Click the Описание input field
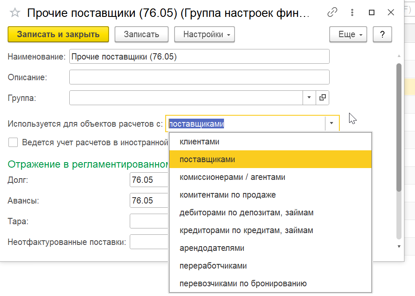The image size is (415, 296). click(199, 77)
